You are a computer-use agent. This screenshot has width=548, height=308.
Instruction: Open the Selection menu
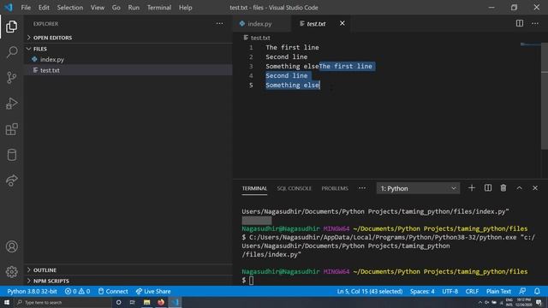pos(70,8)
